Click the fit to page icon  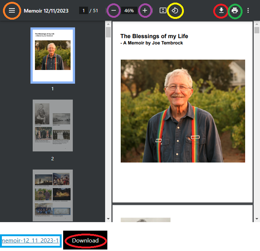tap(163, 11)
